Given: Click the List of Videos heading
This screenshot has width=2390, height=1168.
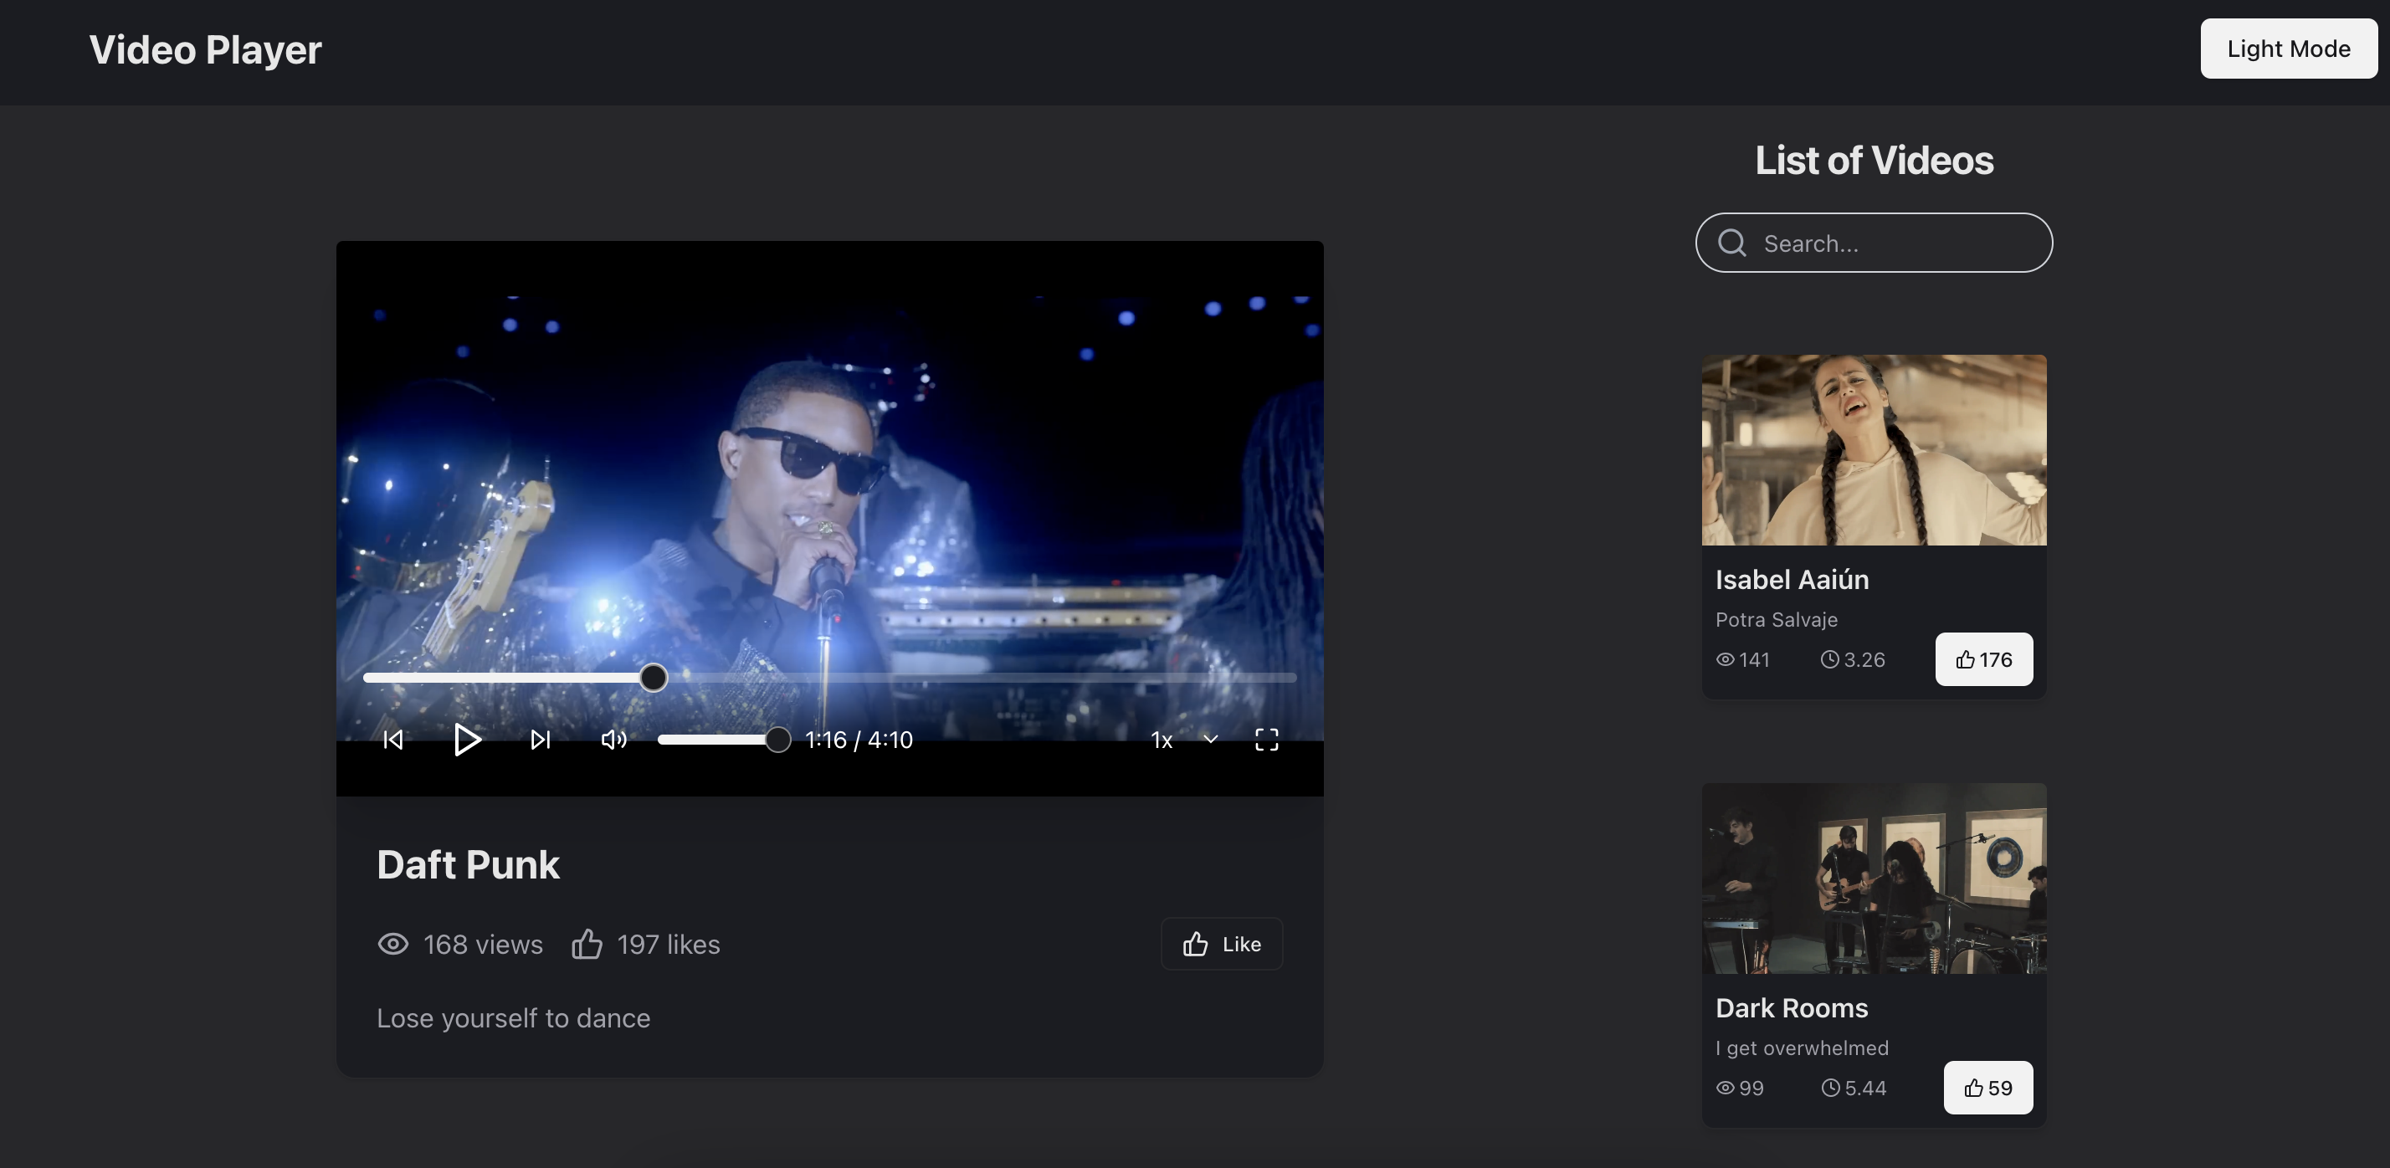Looking at the screenshot, I should pos(1873,161).
